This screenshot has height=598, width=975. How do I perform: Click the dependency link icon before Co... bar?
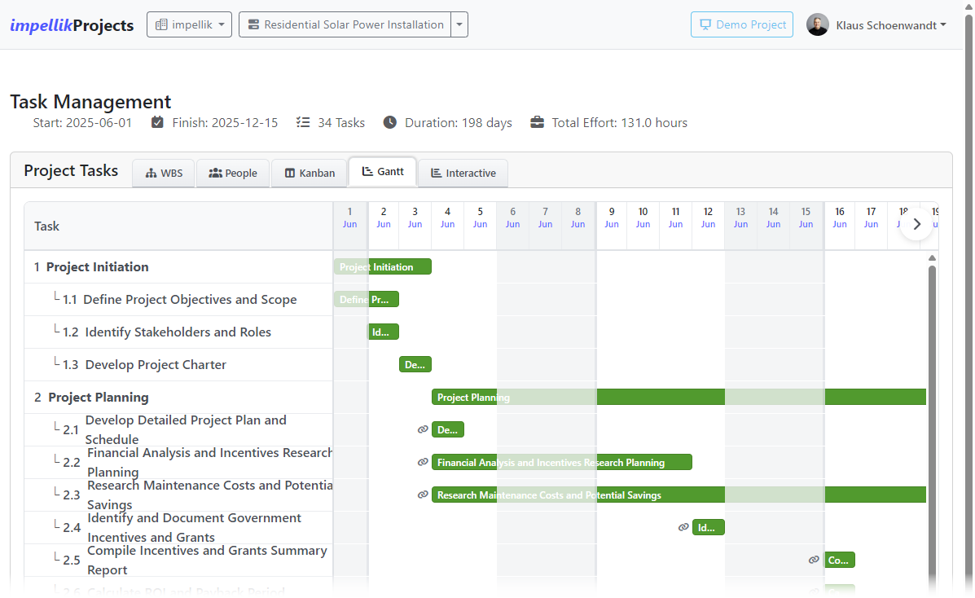pyautogui.click(x=814, y=560)
